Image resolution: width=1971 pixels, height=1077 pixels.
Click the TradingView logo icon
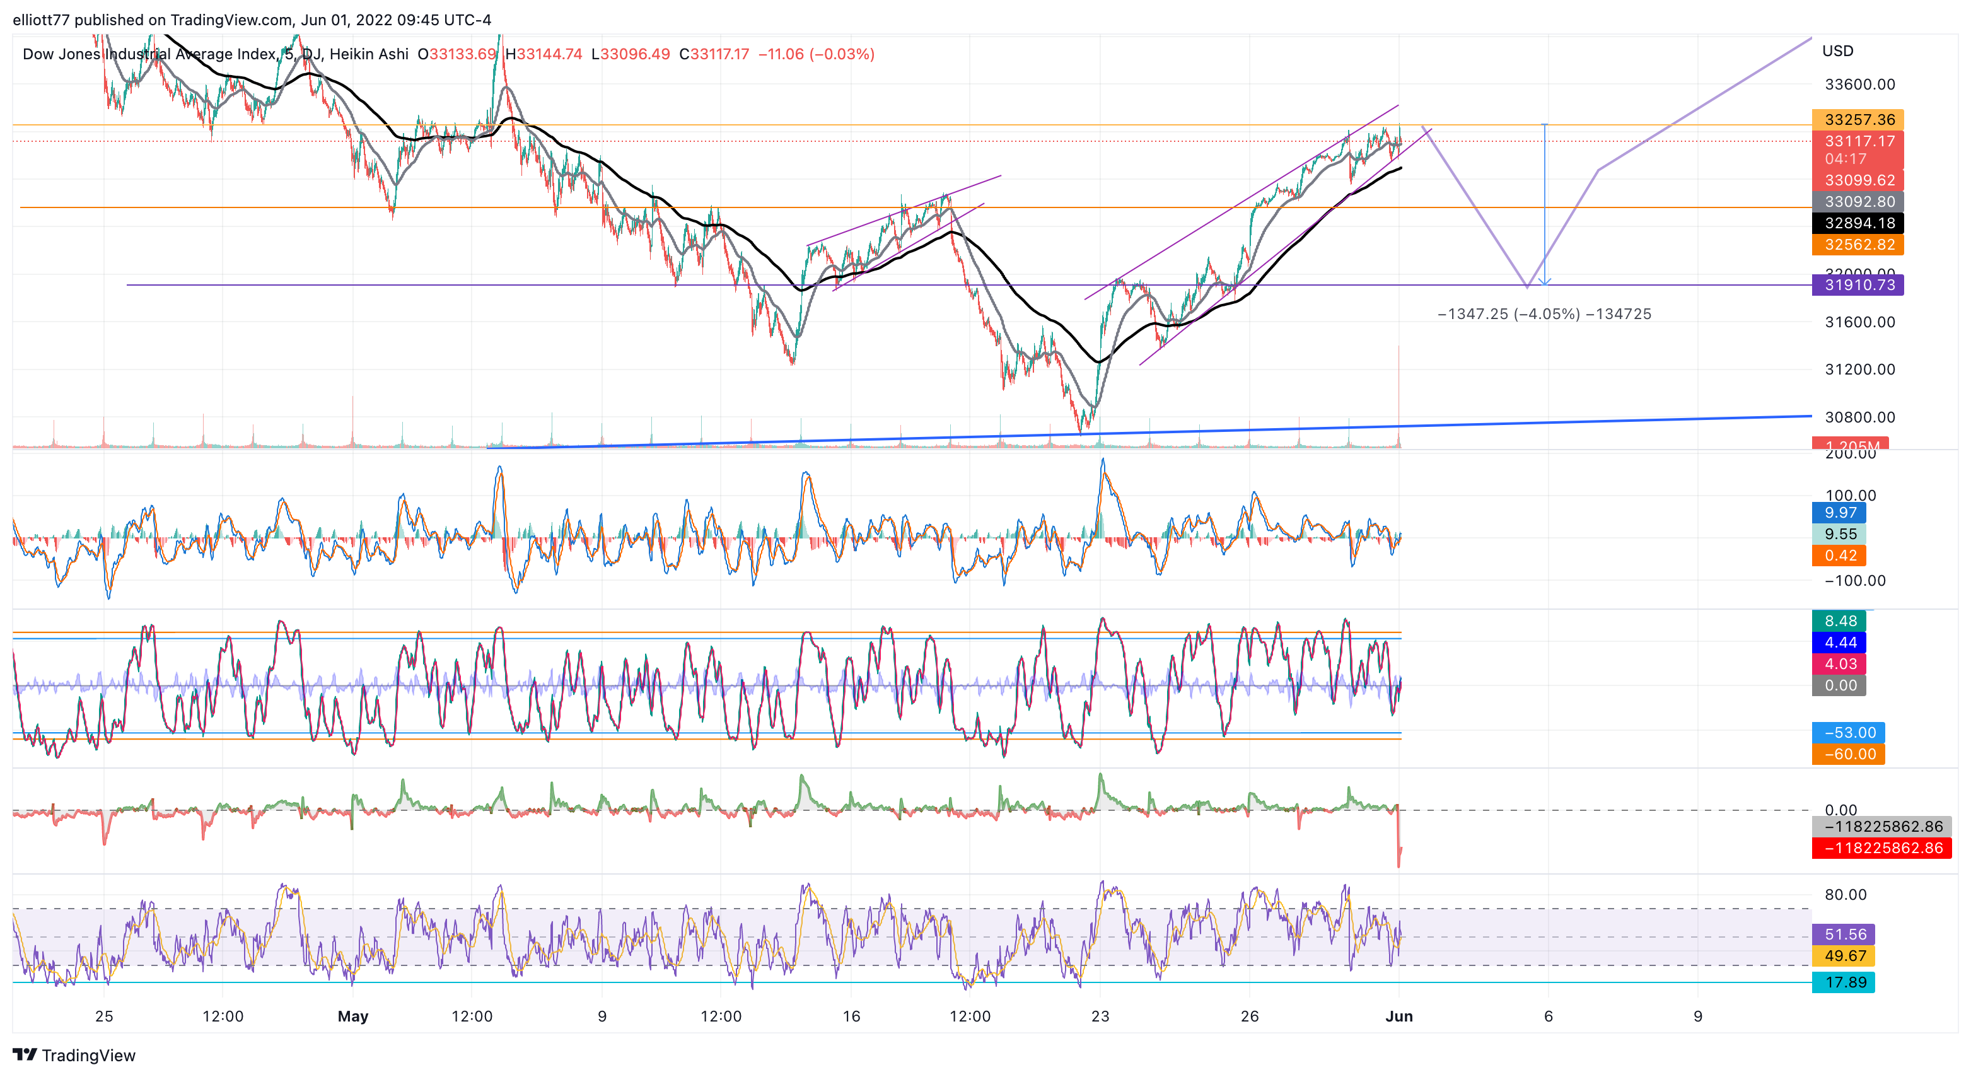(25, 1054)
